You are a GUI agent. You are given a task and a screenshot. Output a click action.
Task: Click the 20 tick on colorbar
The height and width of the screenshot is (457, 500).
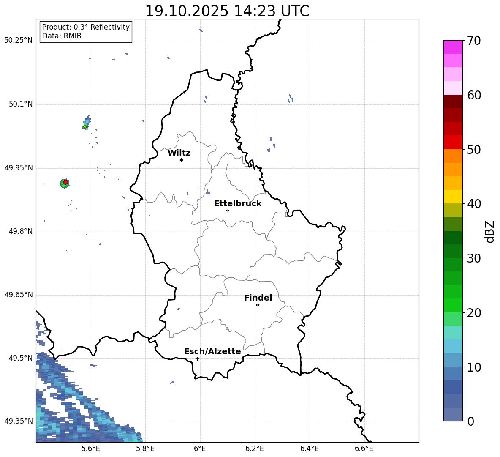pos(474,313)
